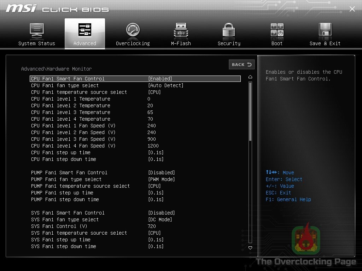Open M-Flash via the BIOS chip icon
Viewport: 362px width, 271px height.
click(x=181, y=30)
